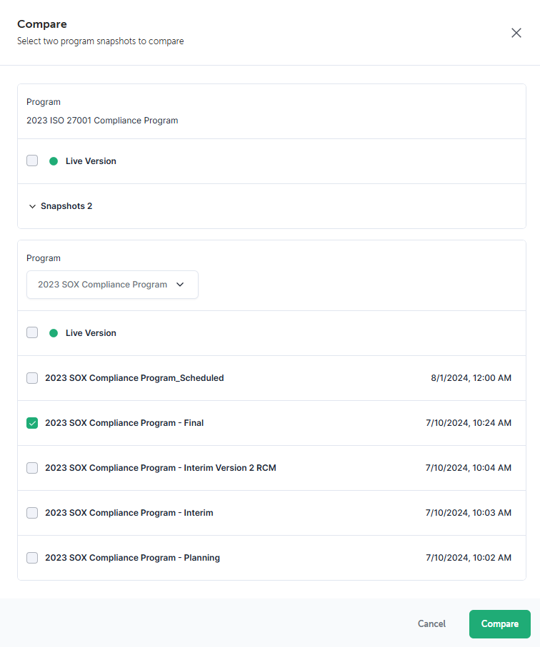Open 2023 SOX Compliance Program dropdown
Image resolution: width=540 pixels, height=647 pixels.
(x=112, y=285)
